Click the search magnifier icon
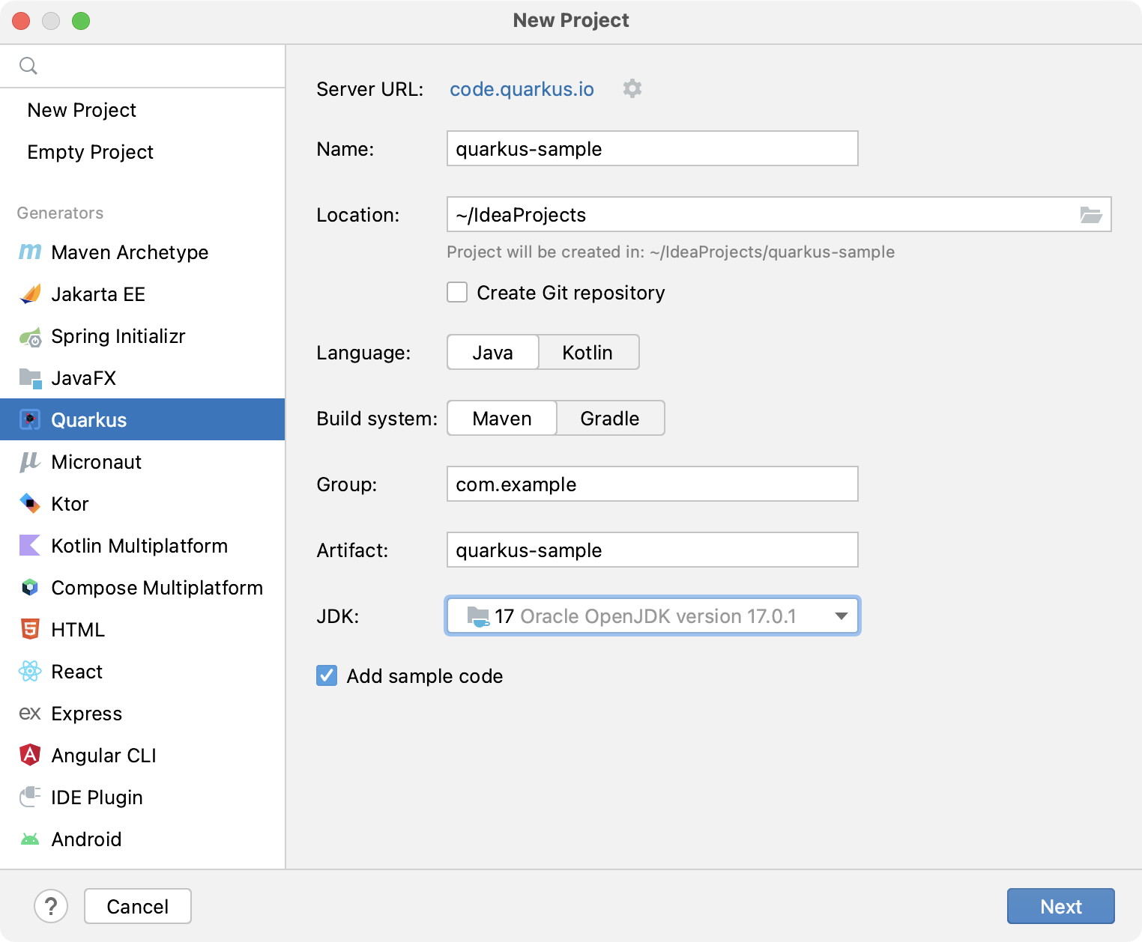 tap(28, 66)
